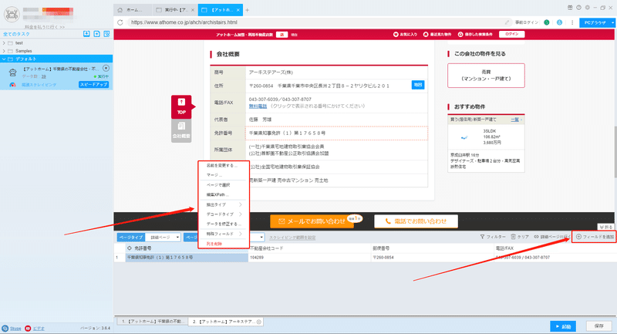This screenshot has height=334, width=617.
Task: Click the grey 会社概要 side button
Action: [181, 131]
